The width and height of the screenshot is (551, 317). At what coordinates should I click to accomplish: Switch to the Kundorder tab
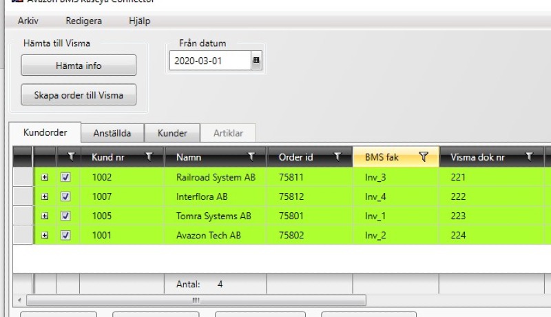(45, 132)
